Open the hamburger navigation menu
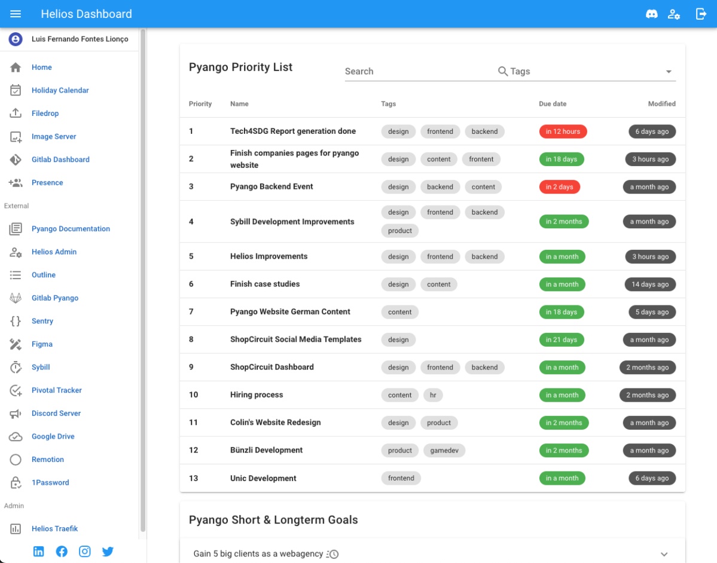 pos(16,14)
